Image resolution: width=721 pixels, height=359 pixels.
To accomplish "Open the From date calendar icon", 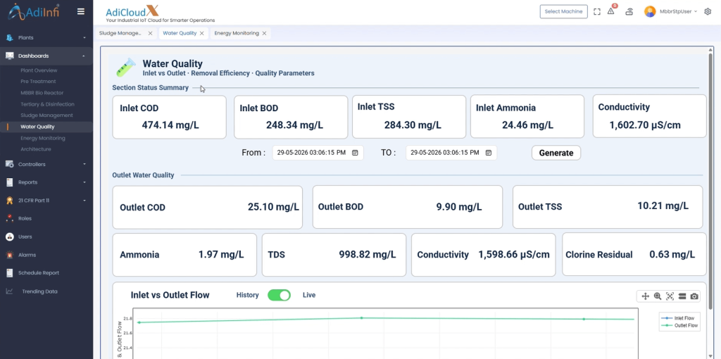I will [x=355, y=153].
